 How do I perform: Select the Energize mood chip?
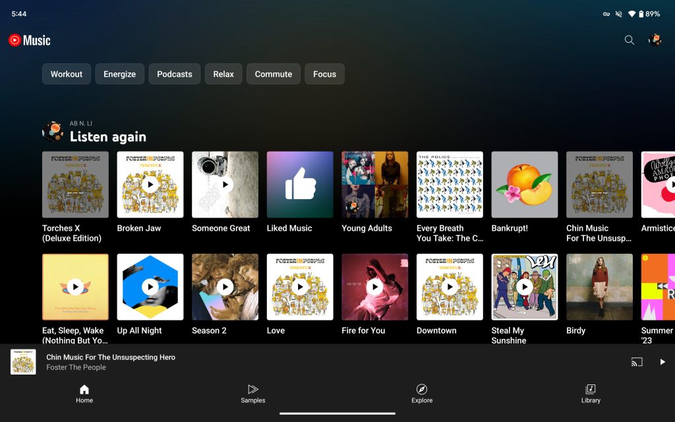tap(119, 74)
